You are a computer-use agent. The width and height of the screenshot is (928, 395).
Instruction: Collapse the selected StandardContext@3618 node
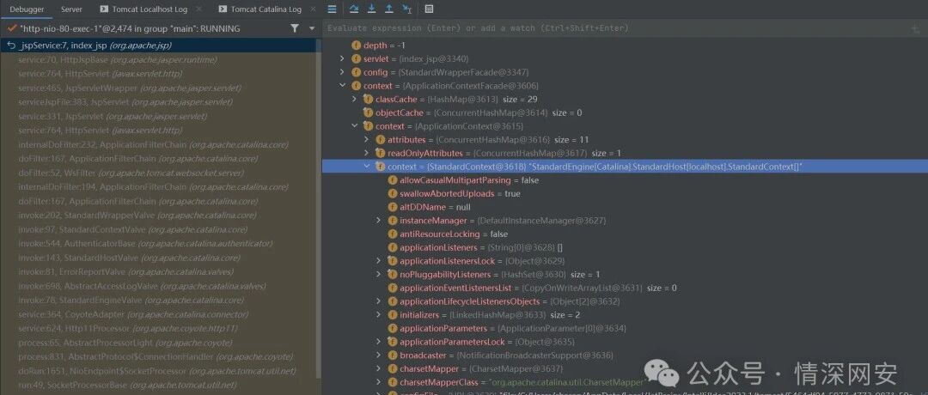pyautogui.click(x=367, y=167)
